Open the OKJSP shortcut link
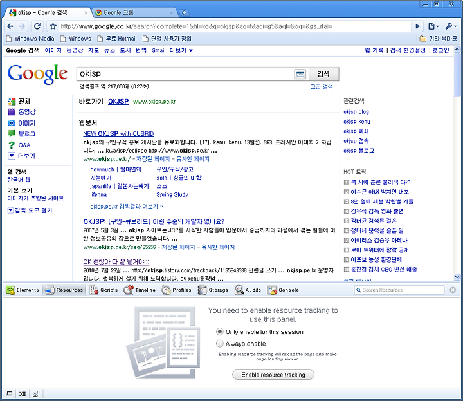 (x=118, y=101)
